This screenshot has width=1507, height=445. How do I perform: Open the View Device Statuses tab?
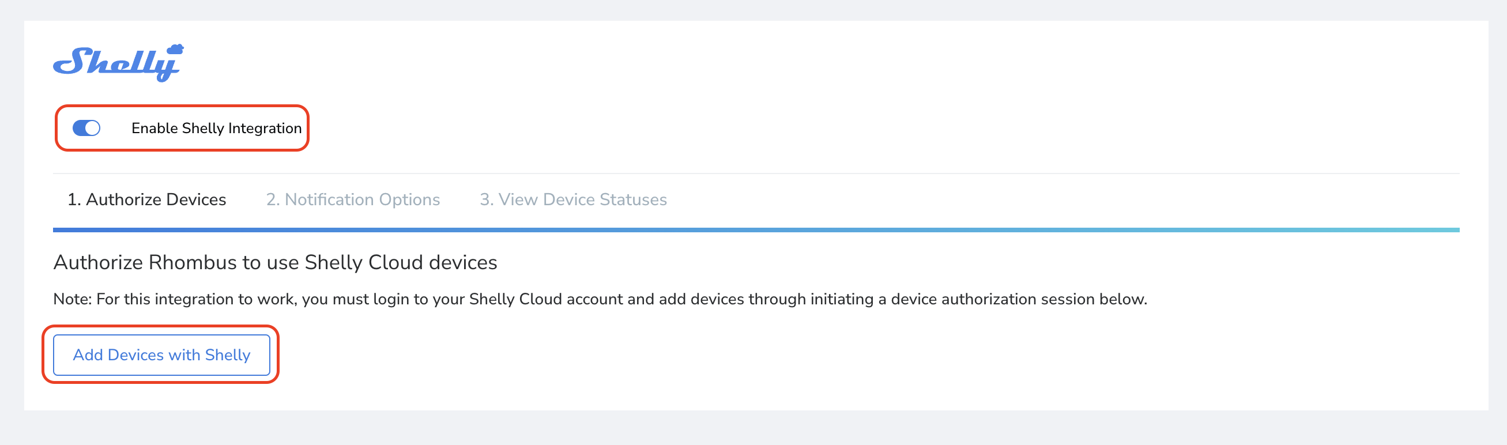(x=573, y=199)
